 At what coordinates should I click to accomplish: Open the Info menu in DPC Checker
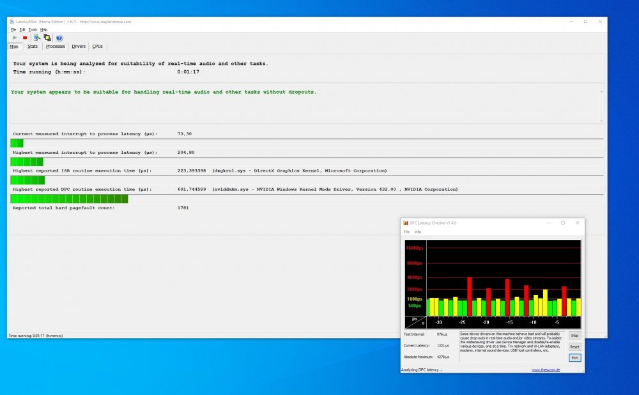418,232
